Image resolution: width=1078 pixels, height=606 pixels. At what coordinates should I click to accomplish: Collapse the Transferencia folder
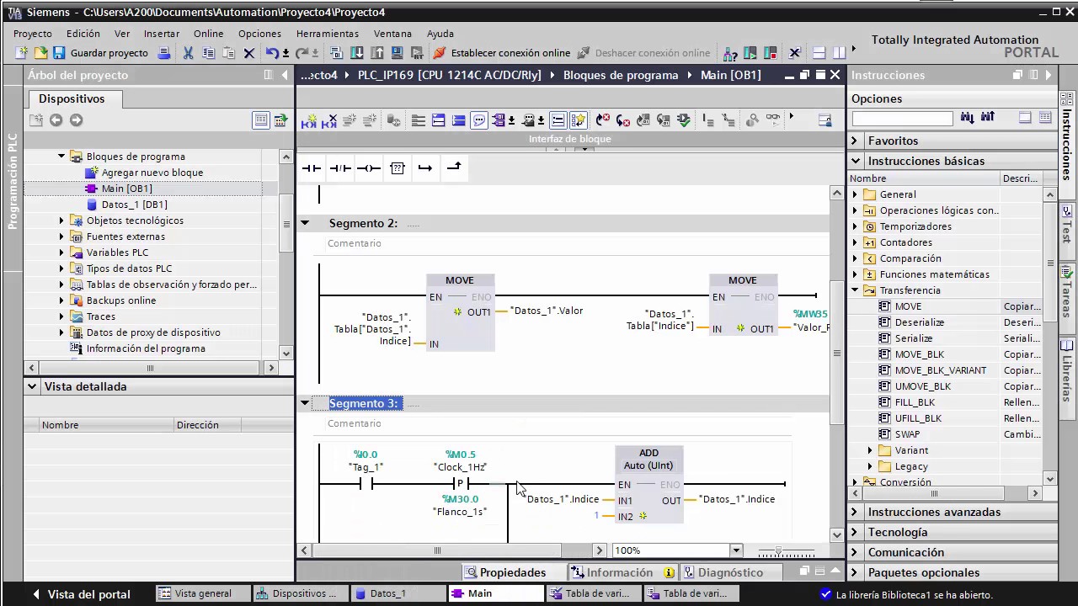856,290
